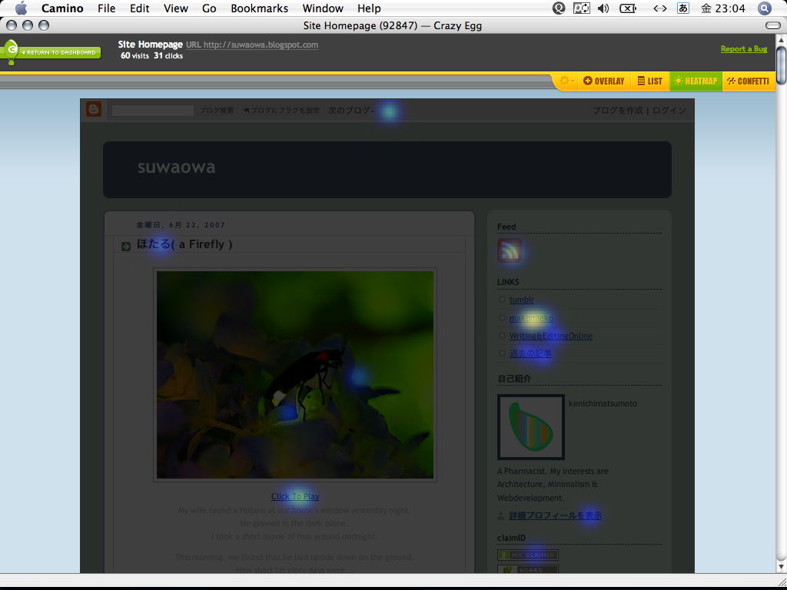Open the Apple menu
Screen dimensions: 787x590
21,8
